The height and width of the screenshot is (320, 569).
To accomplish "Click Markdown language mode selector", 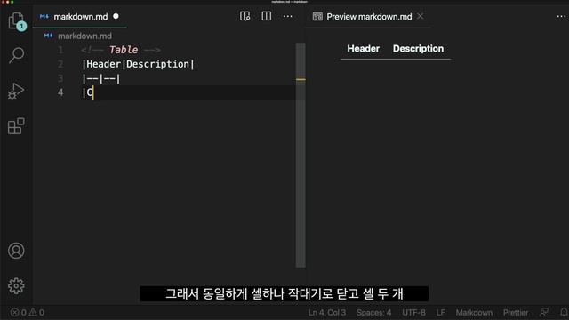I will [x=474, y=312].
